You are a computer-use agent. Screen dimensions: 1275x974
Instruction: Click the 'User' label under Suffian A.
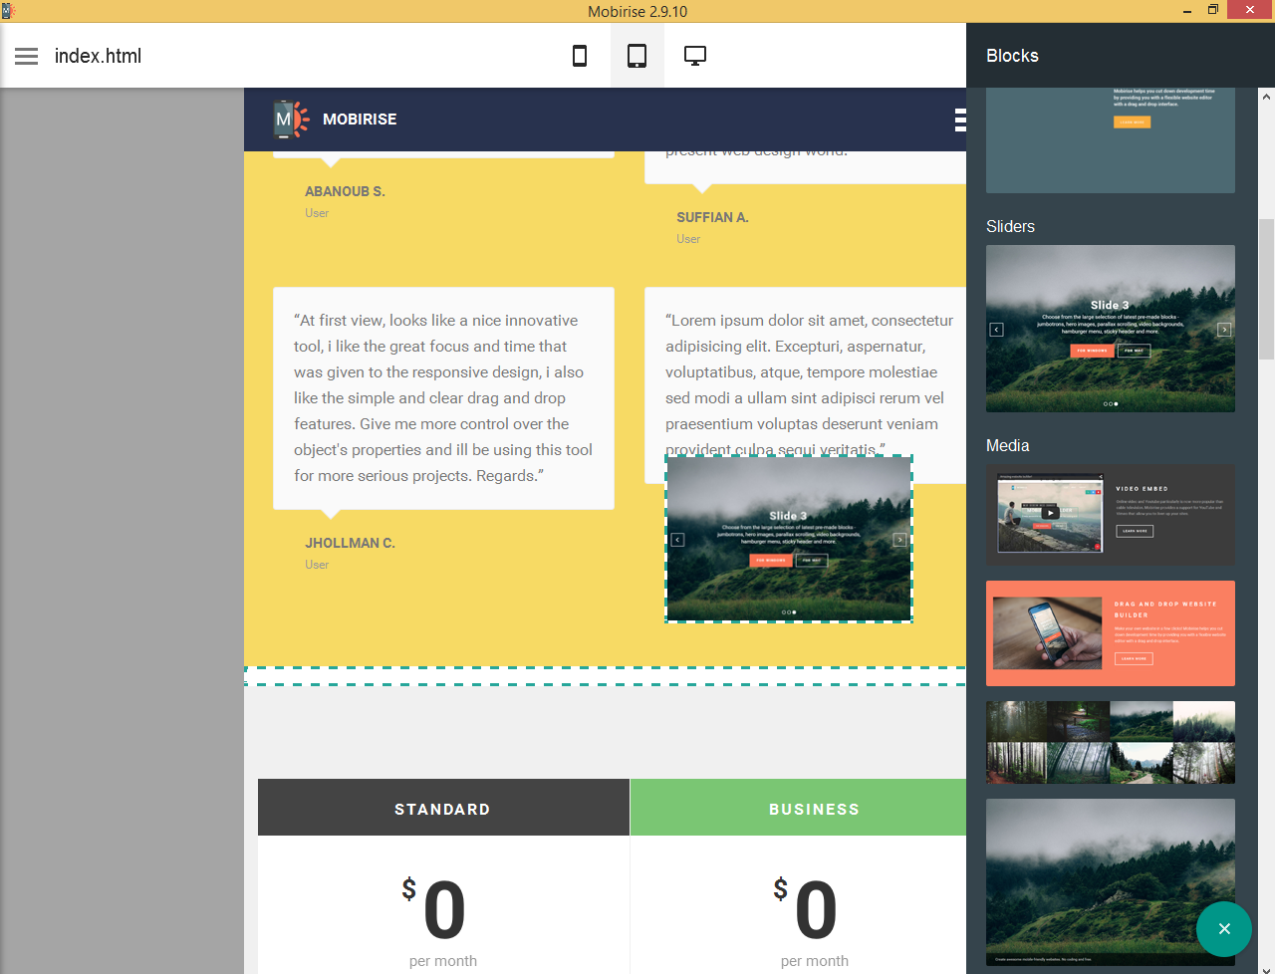[x=688, y=239]
